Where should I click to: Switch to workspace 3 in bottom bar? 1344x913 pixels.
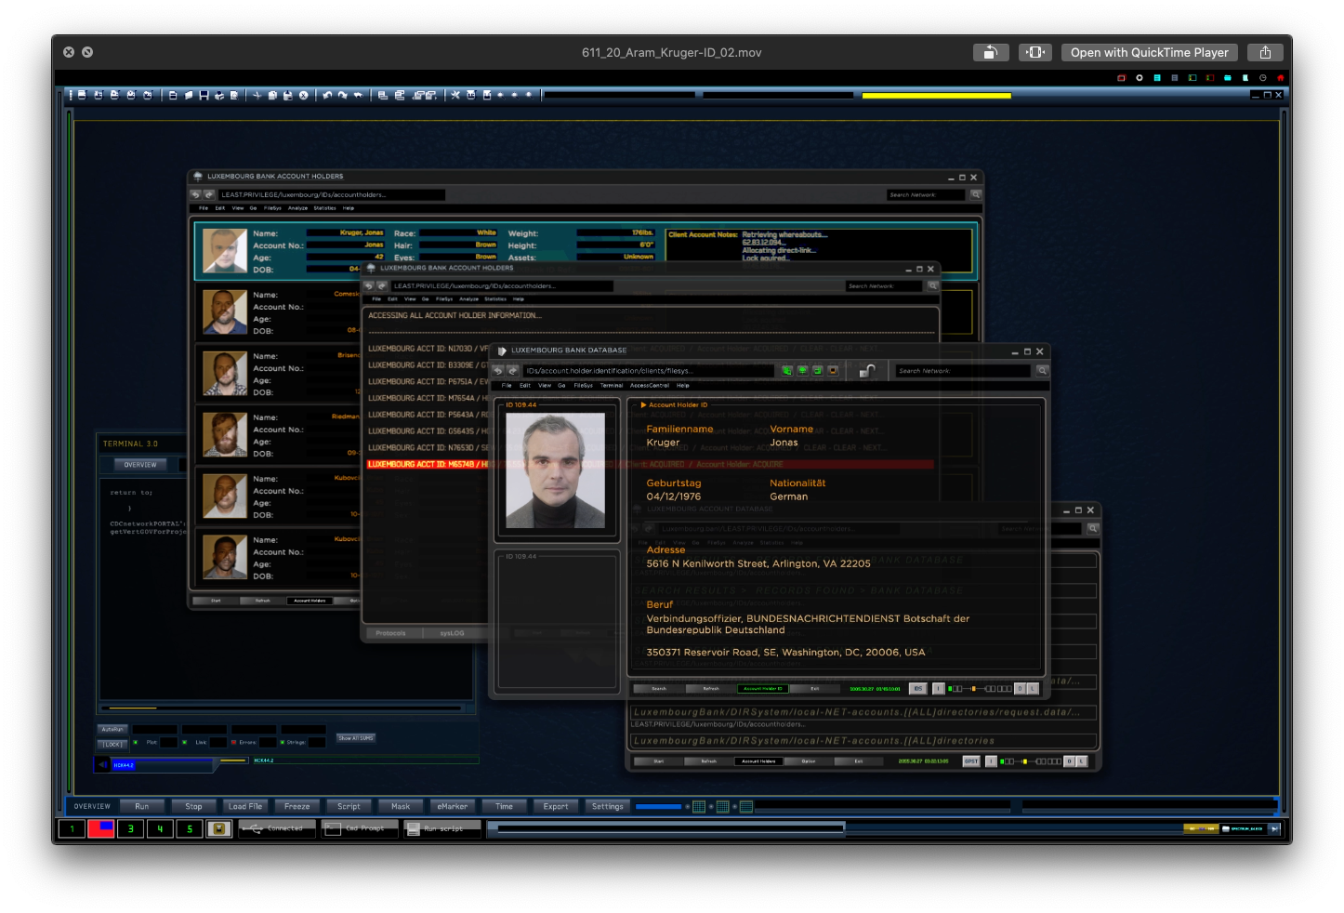(x=131, y=828)
